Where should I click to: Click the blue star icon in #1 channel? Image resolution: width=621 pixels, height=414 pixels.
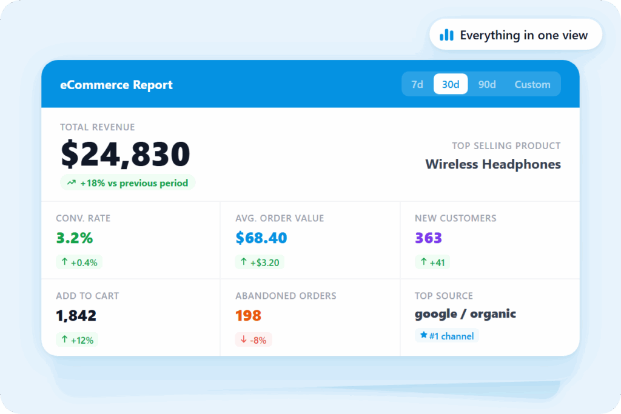point(423,336)
